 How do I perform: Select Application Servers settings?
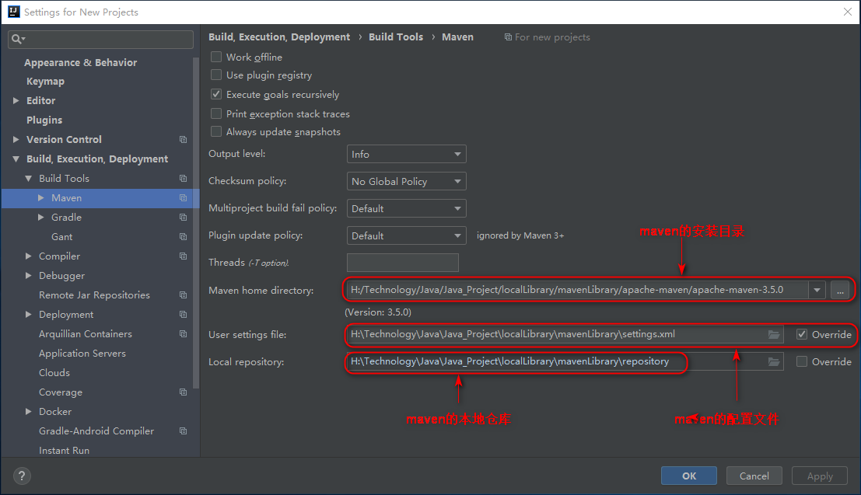82,354
